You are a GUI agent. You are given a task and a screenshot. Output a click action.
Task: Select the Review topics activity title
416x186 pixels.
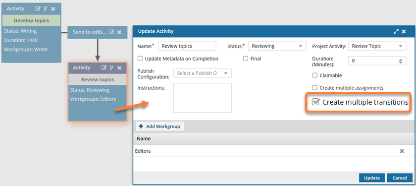[x=98, y=79]
